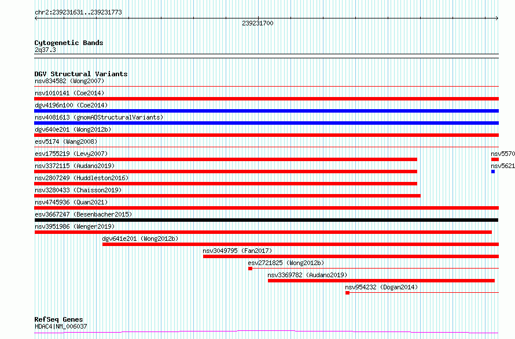Open nsv954232 (Dogan2014) label
515x339 pixels.
pyautogui.click(x=381, y=287)
